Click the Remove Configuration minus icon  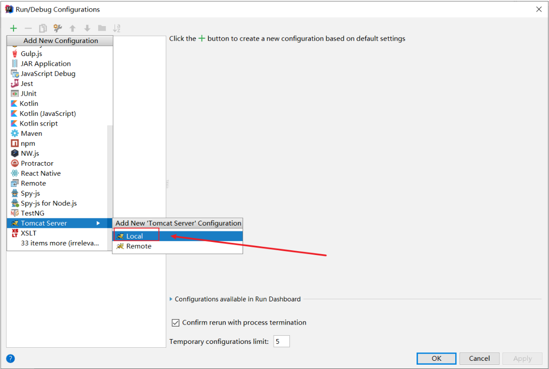(29, 28)
